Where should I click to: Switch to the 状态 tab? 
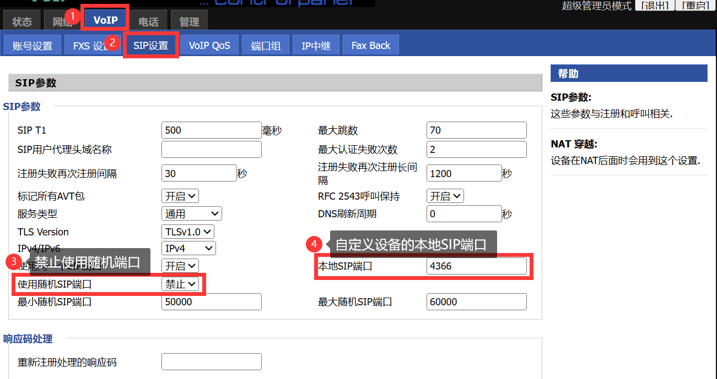(22, 22)
